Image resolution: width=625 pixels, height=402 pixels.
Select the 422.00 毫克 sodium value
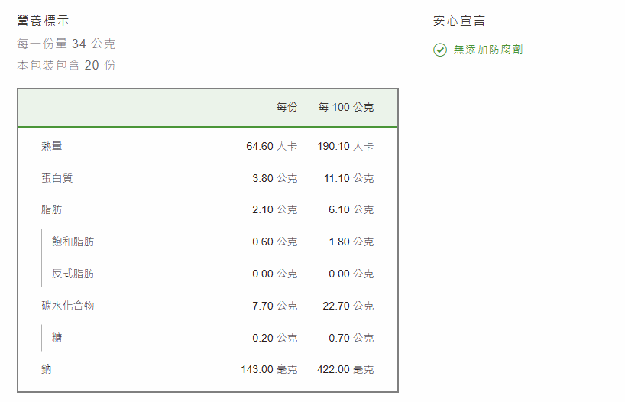[x=345, y=369]
